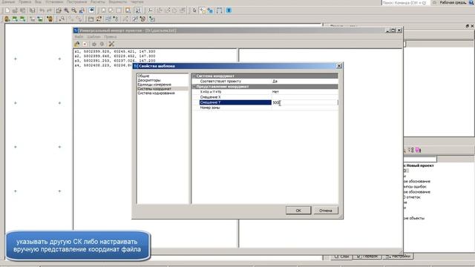This screenshot has height=267, width=475.
Task: Open the Ведомости menu
Action: (118, 1)
